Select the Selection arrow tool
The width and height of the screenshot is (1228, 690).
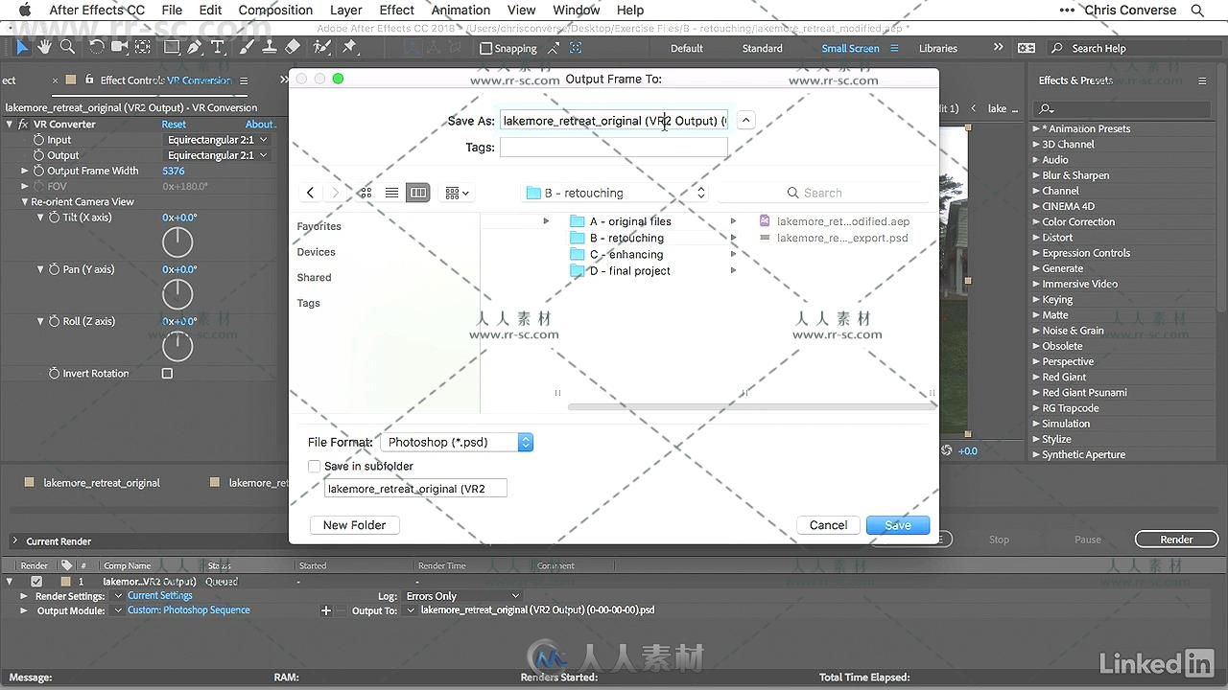pos(22,47)
